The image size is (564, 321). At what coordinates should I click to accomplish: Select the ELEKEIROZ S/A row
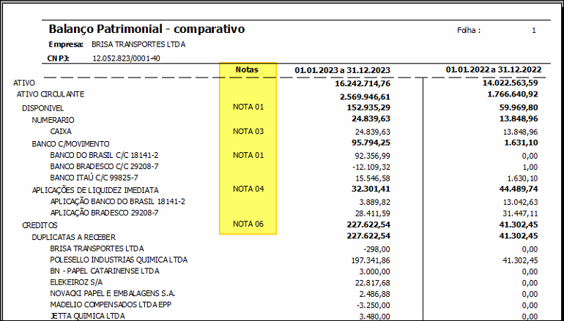click(x=76, y=282)
